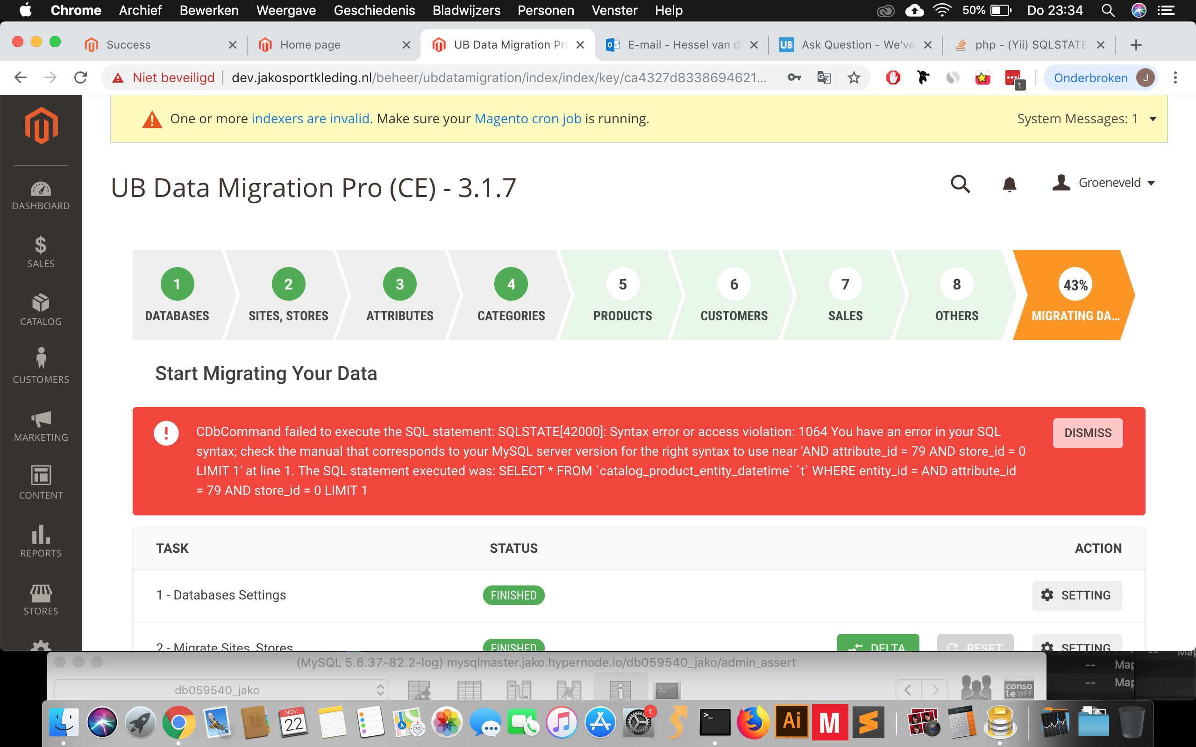The image size is (1196, 747).
Task: Toggle the console off button in Sequel Pro
Action: [x=1018, y=689]
